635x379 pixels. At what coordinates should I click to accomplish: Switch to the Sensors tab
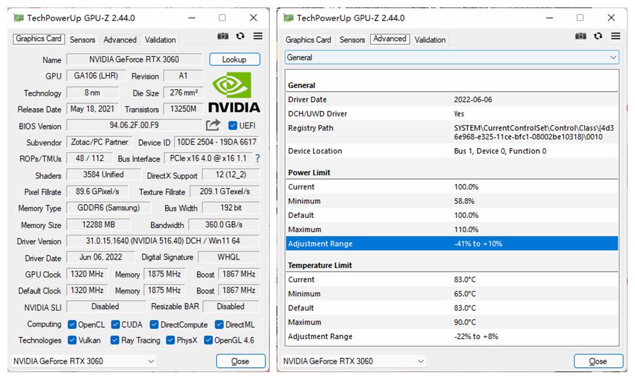[x=82, y=40]
